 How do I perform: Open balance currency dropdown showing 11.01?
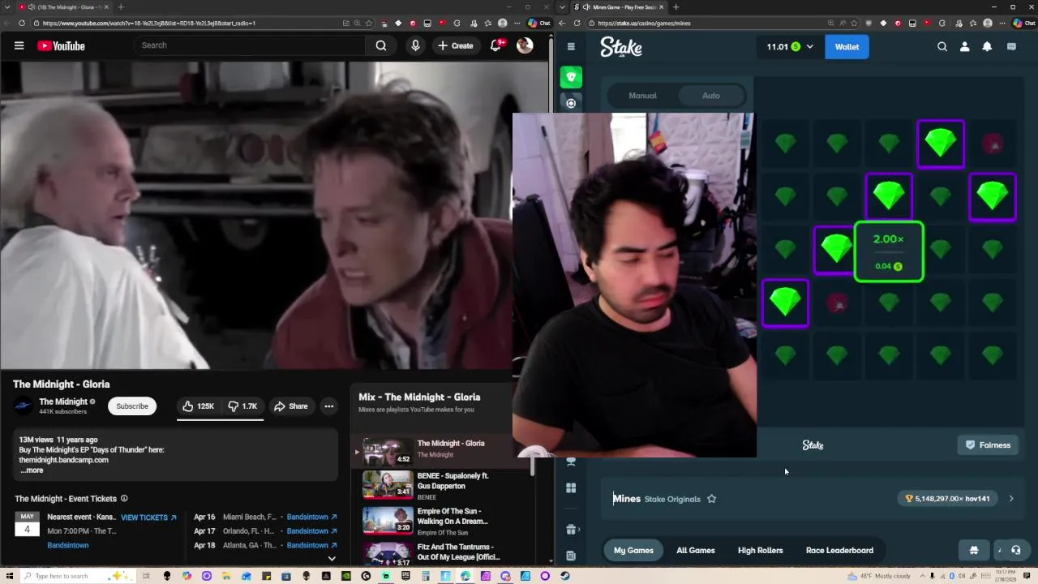(790, 46)
